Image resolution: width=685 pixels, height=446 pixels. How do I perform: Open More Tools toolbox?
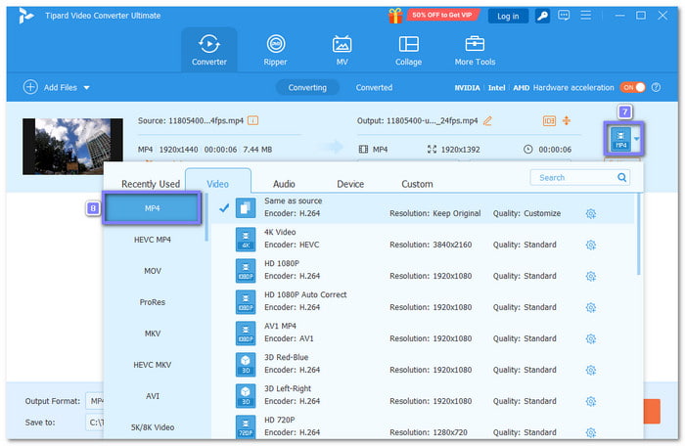click(x=475, y=49)
